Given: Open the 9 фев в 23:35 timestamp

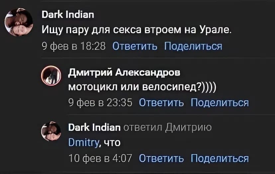Looking at the screenshot, I should click(x=100, y=102).
